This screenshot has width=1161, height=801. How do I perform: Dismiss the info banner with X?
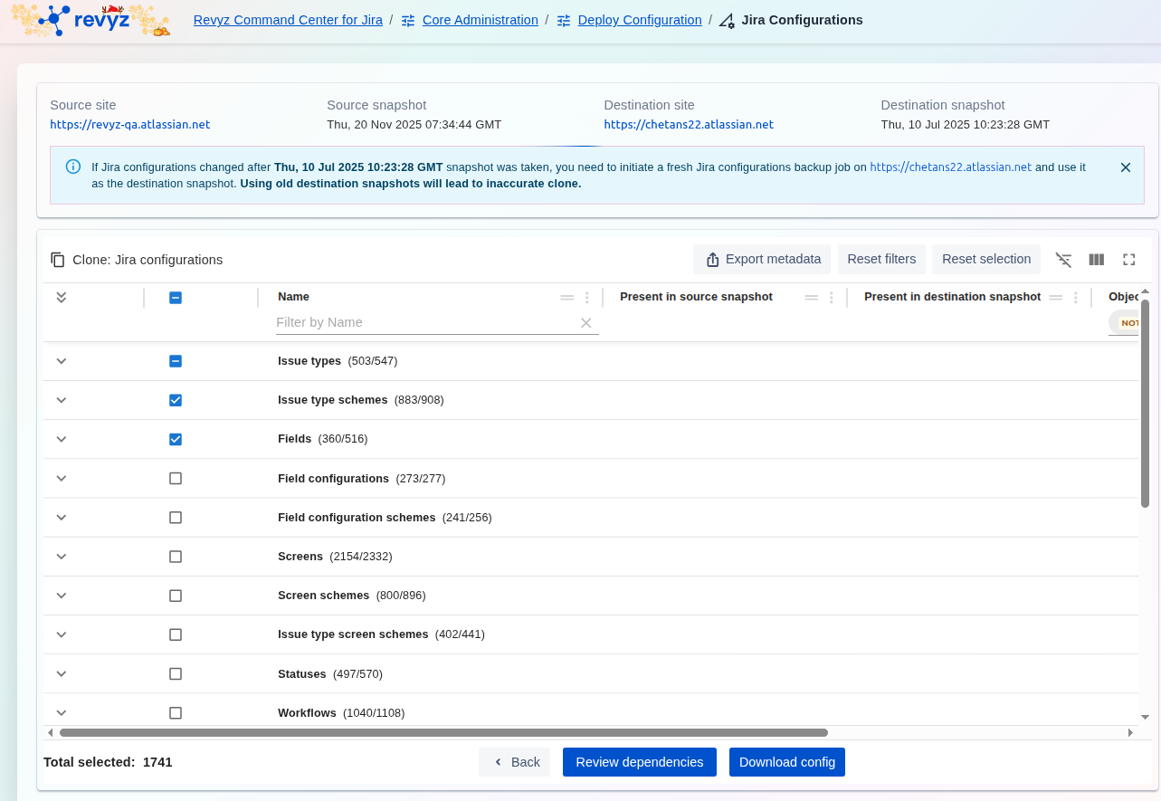(x=1125, y=167)
